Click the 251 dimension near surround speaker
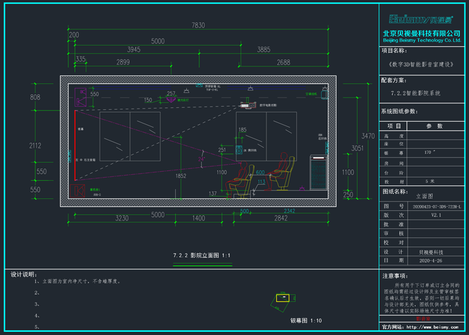Screen dimensions: 469x335 coord(222,150)
